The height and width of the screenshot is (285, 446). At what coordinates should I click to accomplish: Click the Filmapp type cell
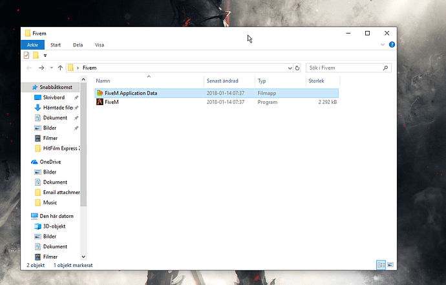[267, 93]
